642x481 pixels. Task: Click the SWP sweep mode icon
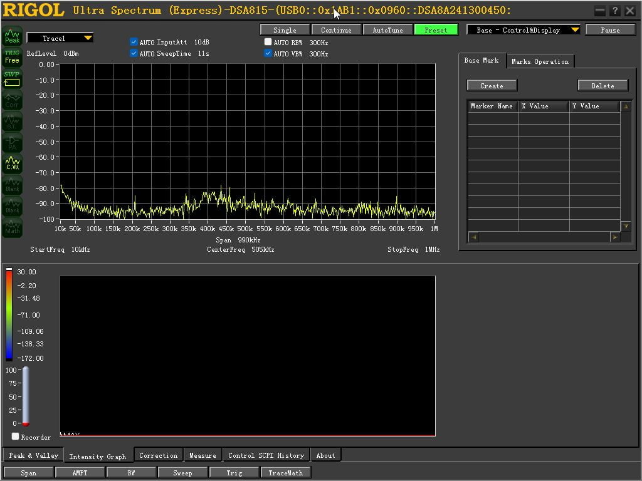(13, 78)
